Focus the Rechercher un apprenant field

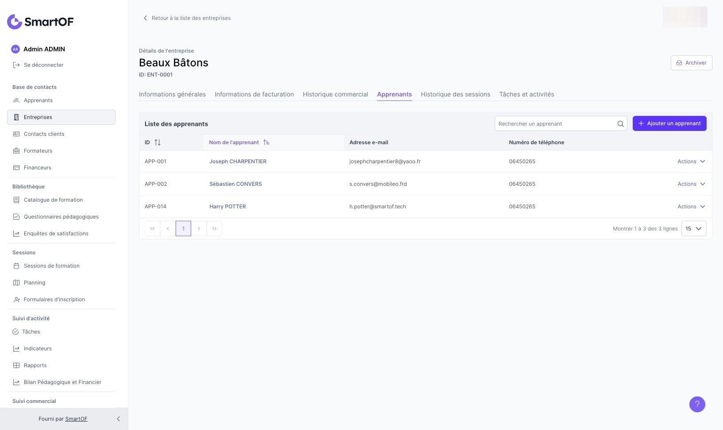[555, 124]
